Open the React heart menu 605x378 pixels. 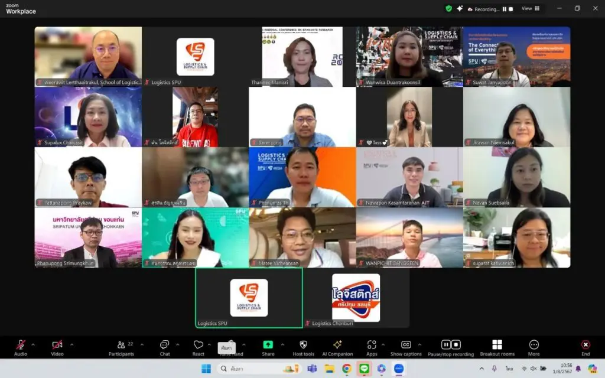[x=199, y=347]
